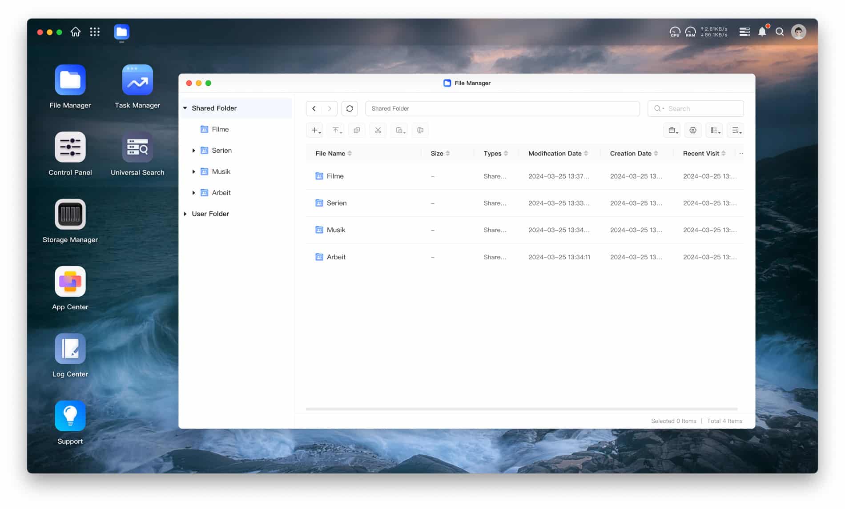Open the sort order dropdown
The width and height of the screenshot is (845, 509).
(736, 130)
